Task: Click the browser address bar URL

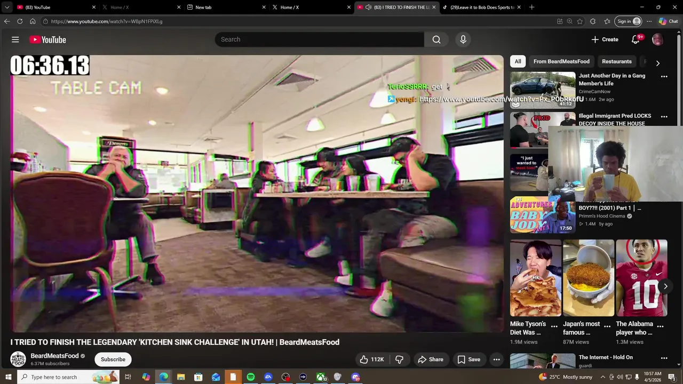Action: 107,21
